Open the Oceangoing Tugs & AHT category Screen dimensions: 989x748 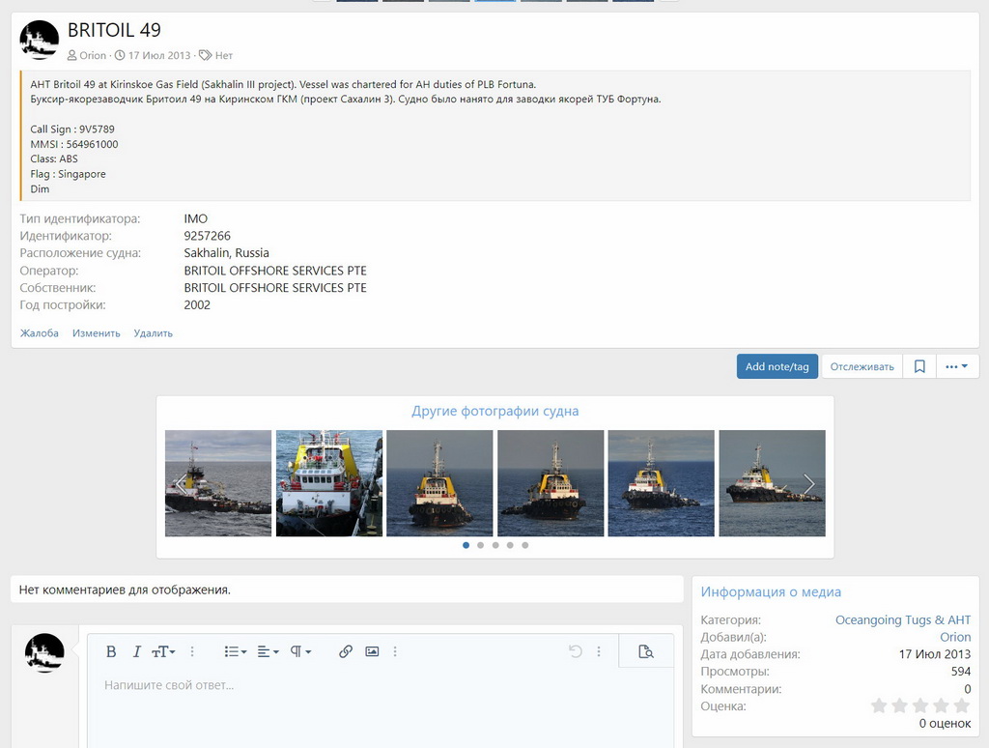903,619
